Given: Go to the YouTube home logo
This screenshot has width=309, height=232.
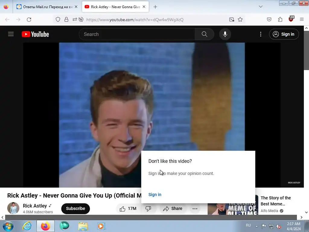Looking at the screenshot, I should tap(35, 34).
